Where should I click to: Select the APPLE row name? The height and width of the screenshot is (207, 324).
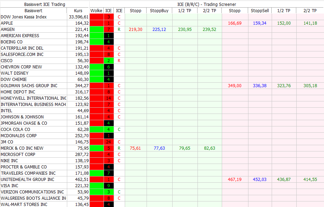pyautogui.click(x=7, y=23)
